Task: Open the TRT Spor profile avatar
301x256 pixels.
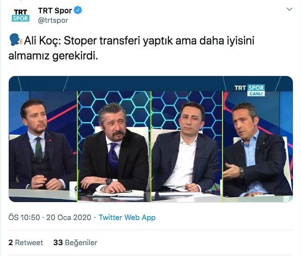Action: point(20,16)
